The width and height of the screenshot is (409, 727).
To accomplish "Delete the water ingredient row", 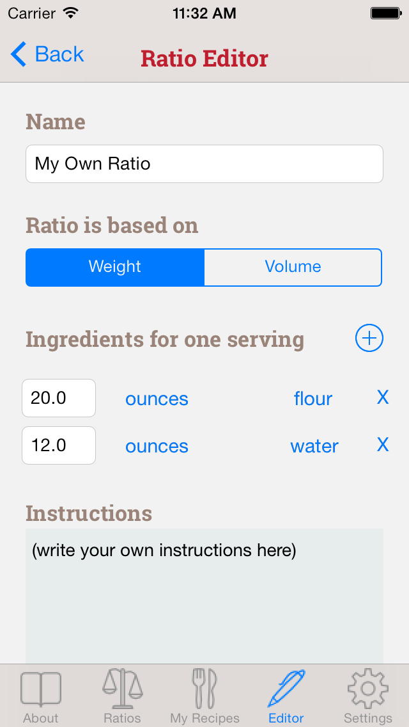I will pos(383,445).
